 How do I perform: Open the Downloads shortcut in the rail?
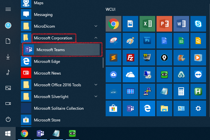[x=8, y=57]
